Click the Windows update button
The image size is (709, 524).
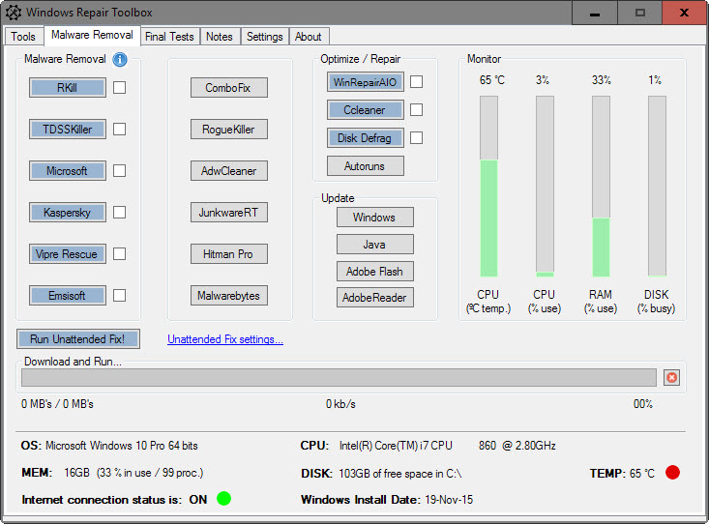(x=375, y=217)
